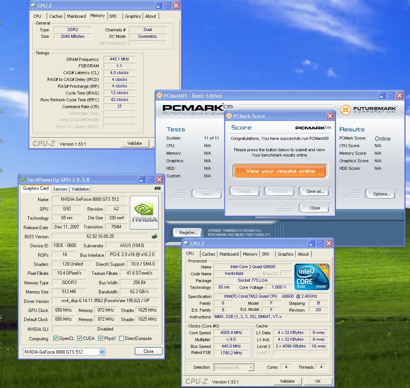Image resolution: width=410 pixels, height=388 pixels.
Task: Click the top CPU-Z window title icon
Action: pyautogui.click(x=33, y=5)
